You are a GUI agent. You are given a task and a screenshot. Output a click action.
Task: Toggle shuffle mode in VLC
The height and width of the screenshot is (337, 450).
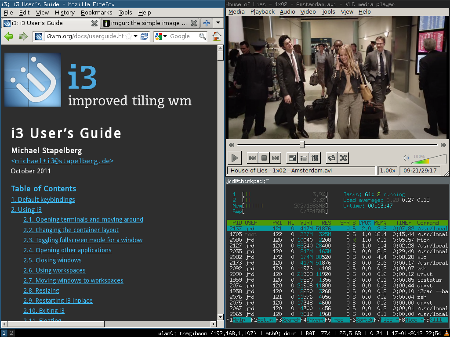(343, 158)
